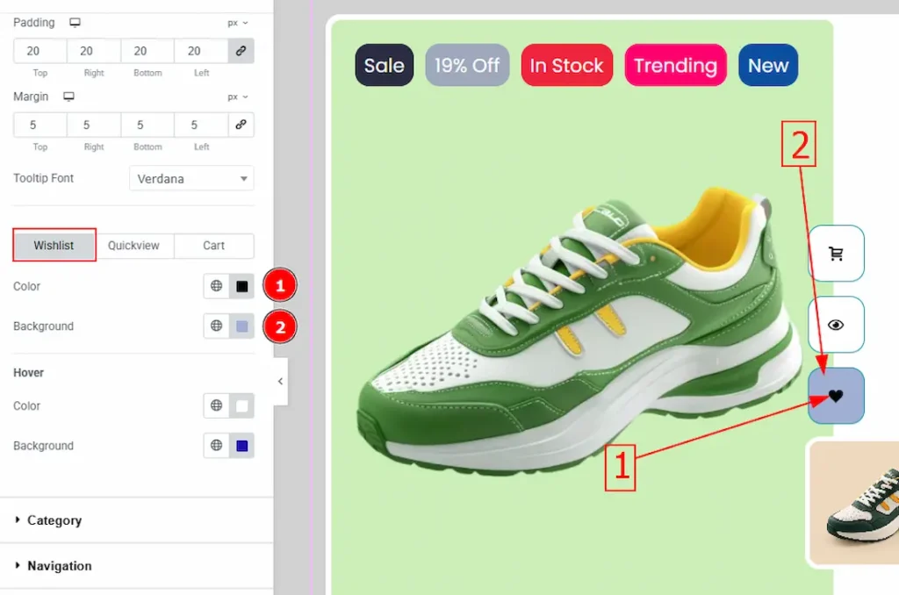Switch to the Quickview tab

[x=133, y=246]
